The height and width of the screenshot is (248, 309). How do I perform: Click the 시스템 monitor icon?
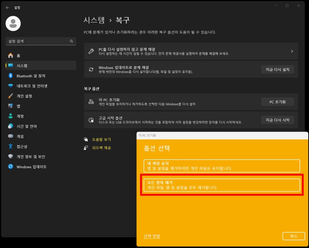pyautogui.click(x=11, y=65)
